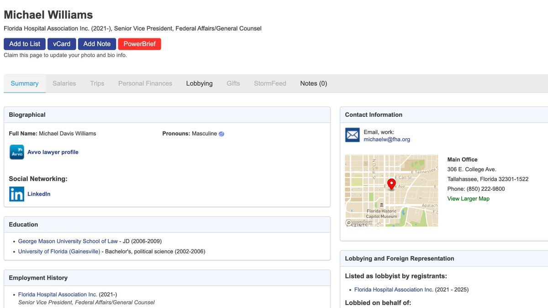Click the pronouns info icon next to Masculine

(221, 134)
